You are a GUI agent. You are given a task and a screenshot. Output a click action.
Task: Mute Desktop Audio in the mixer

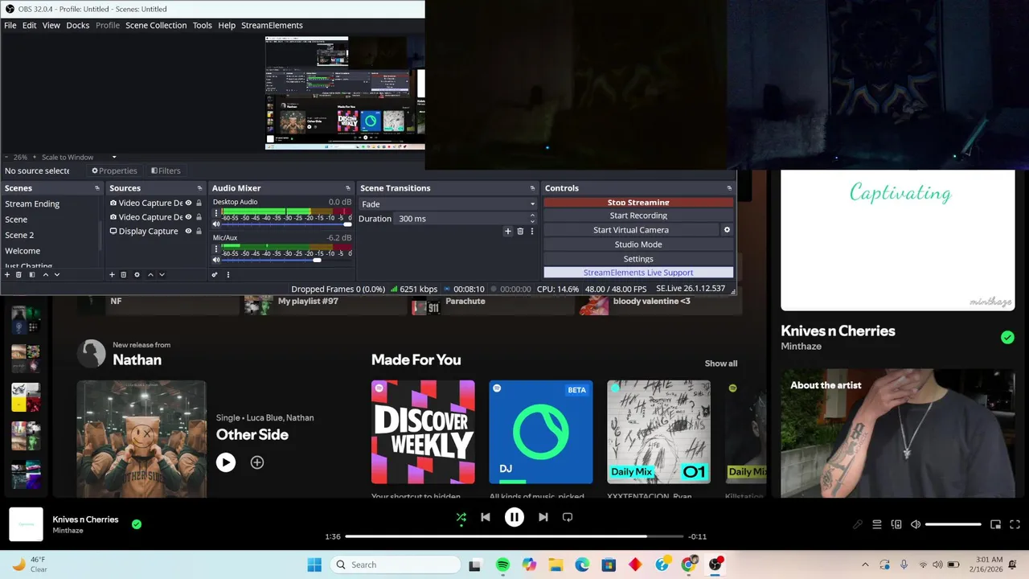pos(215,224)
